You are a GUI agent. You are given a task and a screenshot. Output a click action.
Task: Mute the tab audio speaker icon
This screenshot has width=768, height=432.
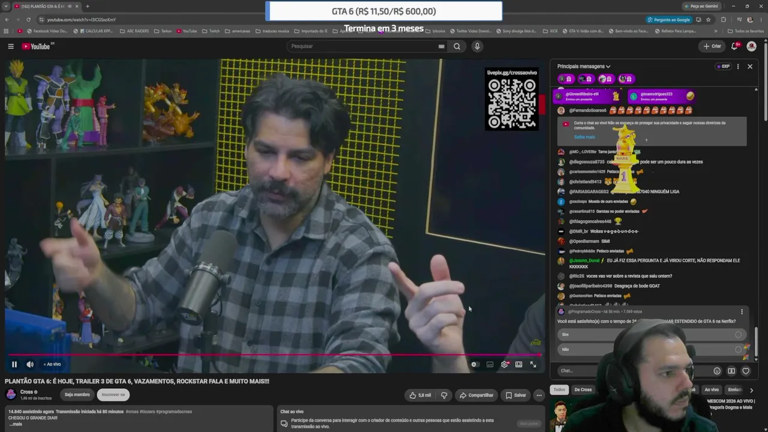pyautogui.click(x=69, y=6)
